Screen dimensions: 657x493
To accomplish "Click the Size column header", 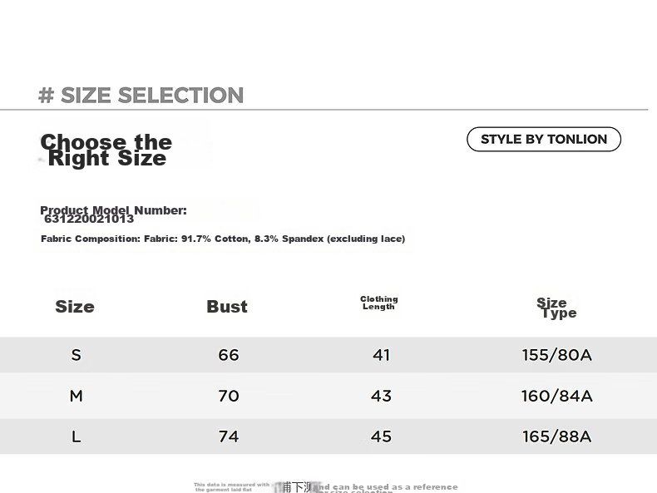I will (x=75, y=307).
